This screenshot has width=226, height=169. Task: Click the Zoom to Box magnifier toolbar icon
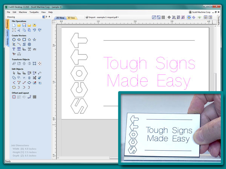click(174, 17)
